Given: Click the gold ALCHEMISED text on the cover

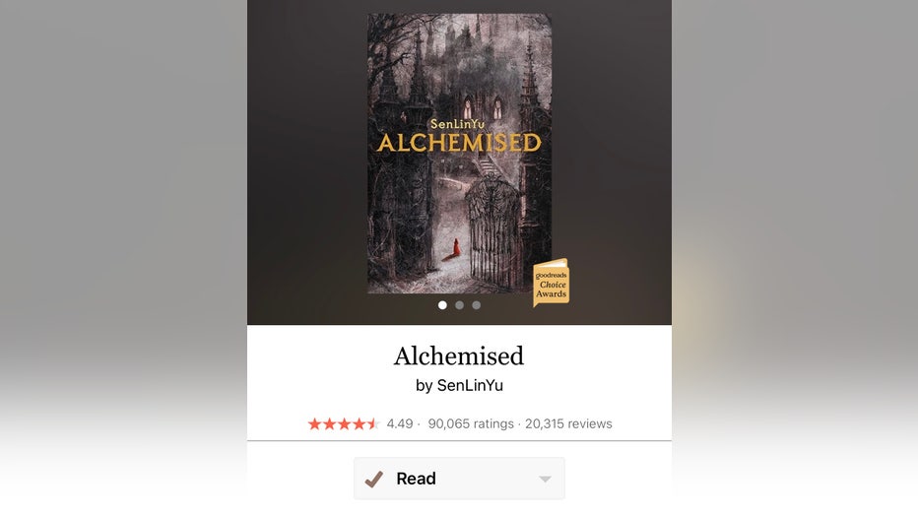Looking at the screenshot, I should click(460, 143).
